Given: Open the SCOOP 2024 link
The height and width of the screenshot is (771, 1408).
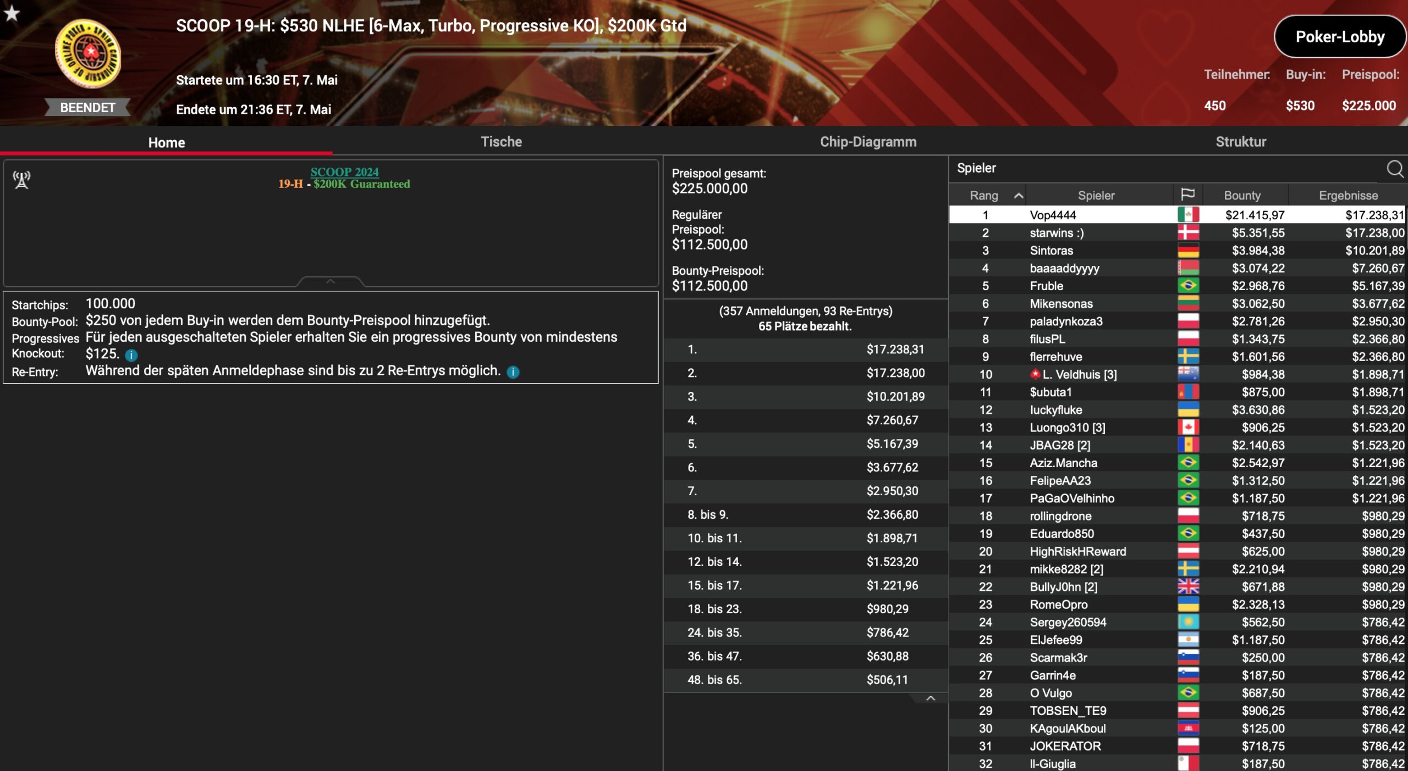Looking at the screenshot, I should click(x=344, y=172).
